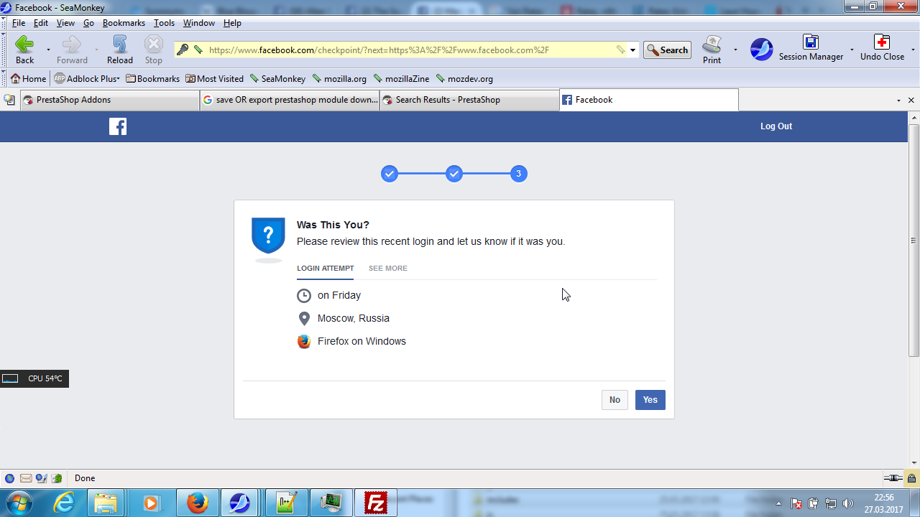Open the address bar history dropdown
Image resolution: width=920 pixels, height=517 pixels.
tap(632, 50)
